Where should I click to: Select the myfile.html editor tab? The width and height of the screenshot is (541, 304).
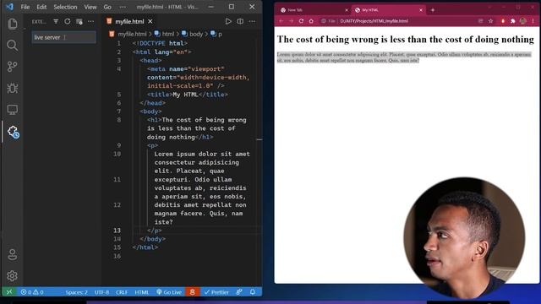point(129,21)
